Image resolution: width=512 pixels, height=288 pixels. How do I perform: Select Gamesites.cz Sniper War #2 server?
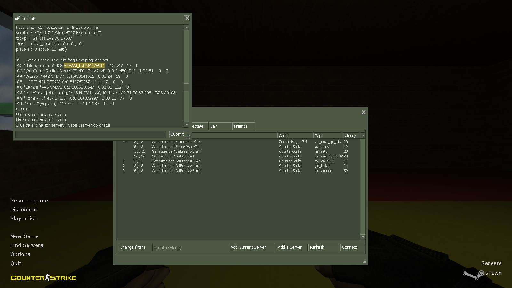[x=238, y=147]
